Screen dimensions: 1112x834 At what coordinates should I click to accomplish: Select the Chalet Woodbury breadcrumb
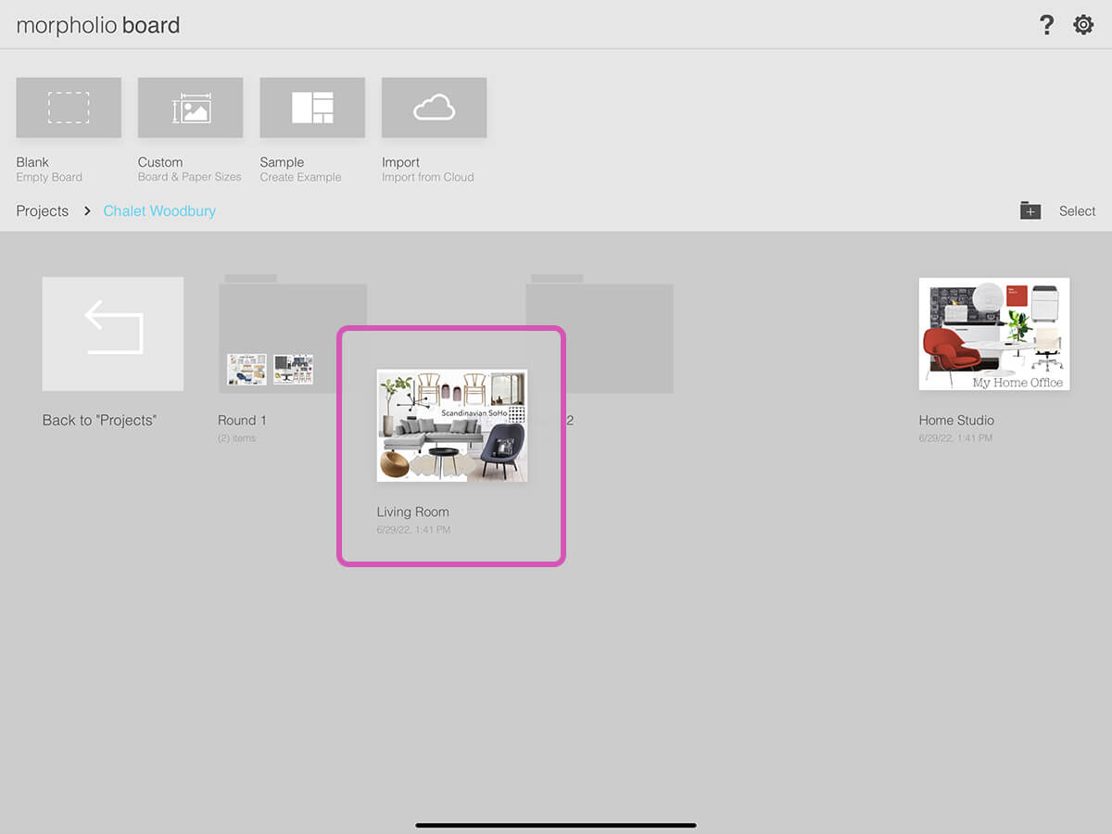[159, 211]
